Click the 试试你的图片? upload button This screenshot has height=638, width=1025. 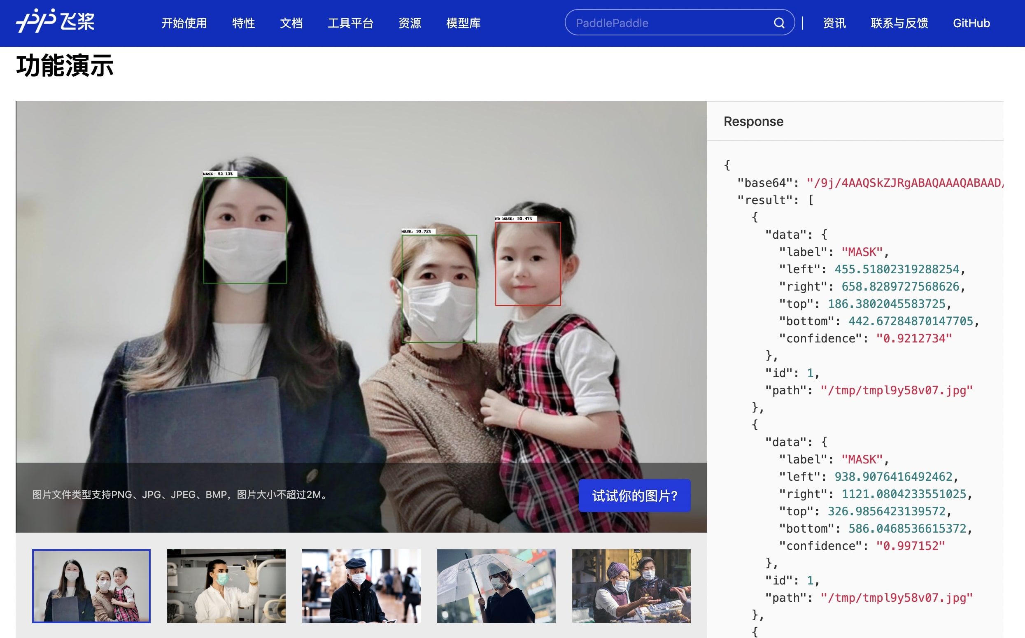pos(635,496)
